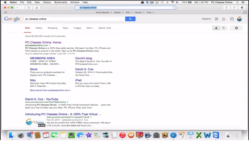Show all tabs in Safari
249x141 pixels.
pyautogui.click(x=234, y=8)
